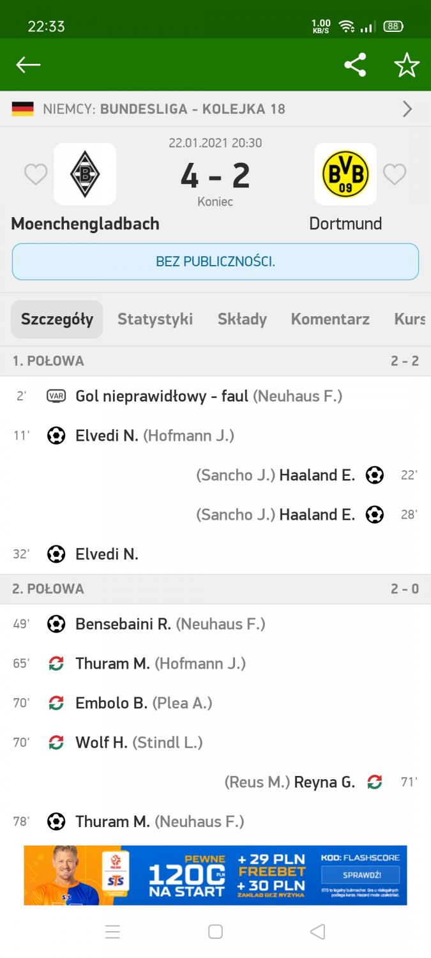Favorite Moenchengladbach with the heart icon

(36, 174)
